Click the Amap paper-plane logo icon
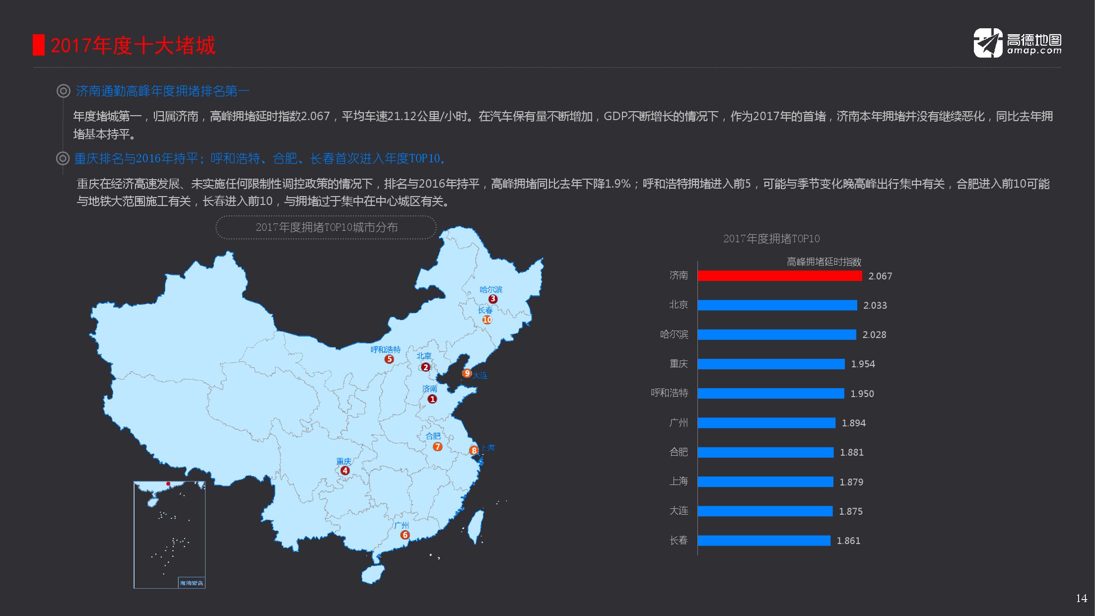Viewport: 1095px width, 616px height. point(987,43)
